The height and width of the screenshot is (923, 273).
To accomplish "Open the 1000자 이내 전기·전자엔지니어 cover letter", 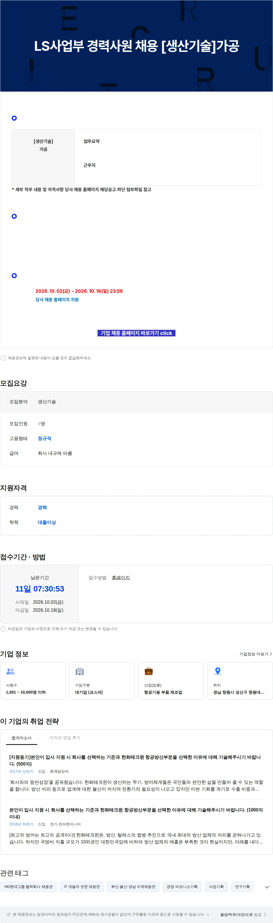I will tap(136, 813).
